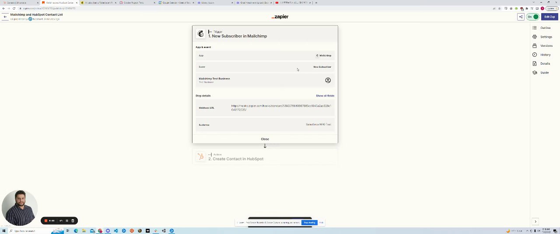560x234 pixels.
Task: Pause the Loom recording
Action: coord(66,220)
